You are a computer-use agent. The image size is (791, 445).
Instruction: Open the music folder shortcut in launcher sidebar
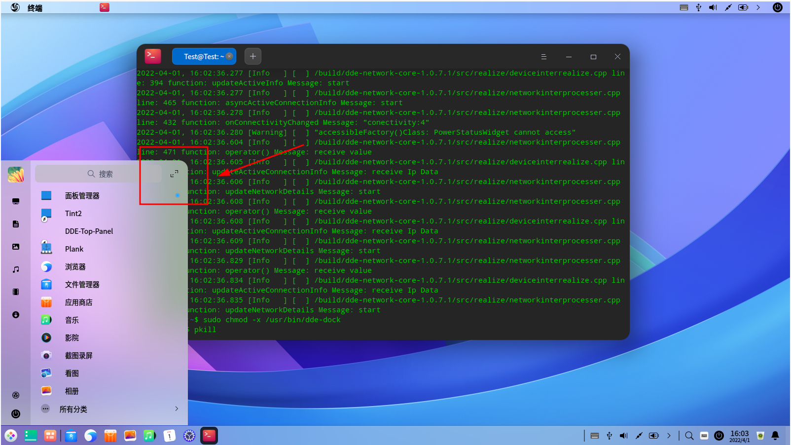click(16, 269)
